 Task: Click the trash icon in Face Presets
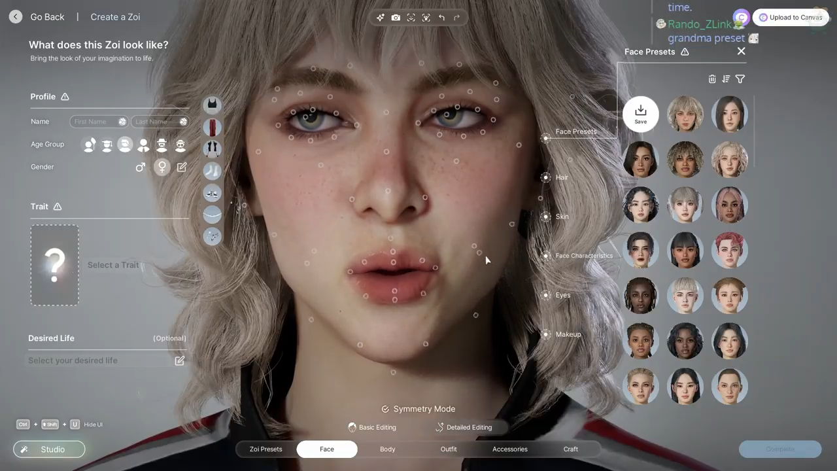pos(712,79)
